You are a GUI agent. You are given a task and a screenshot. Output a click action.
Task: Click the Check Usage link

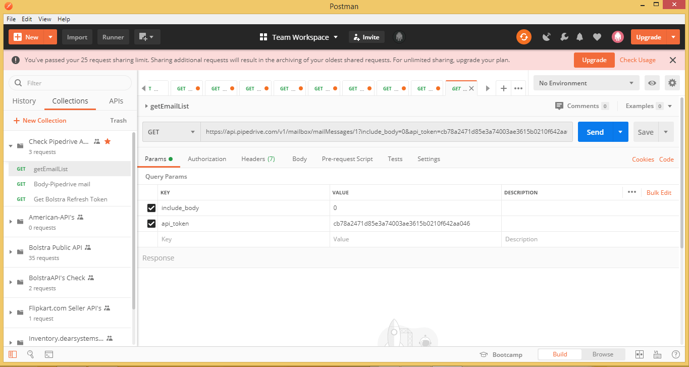point(637,60)
